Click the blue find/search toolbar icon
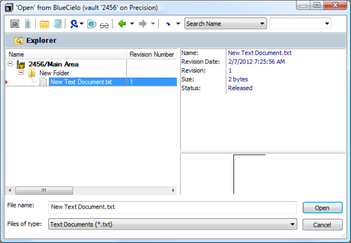 [74, 24]
